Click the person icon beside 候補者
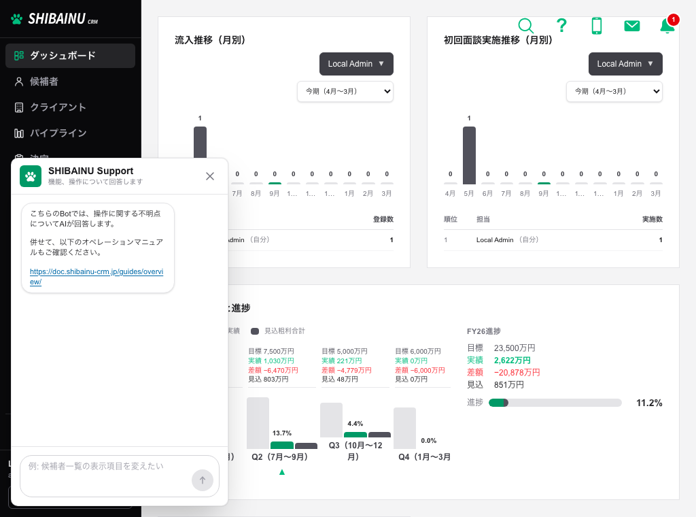 [x=18, y=81]
